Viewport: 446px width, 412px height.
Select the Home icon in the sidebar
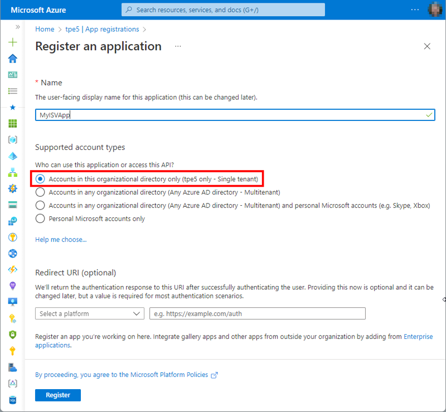[12, 59]
